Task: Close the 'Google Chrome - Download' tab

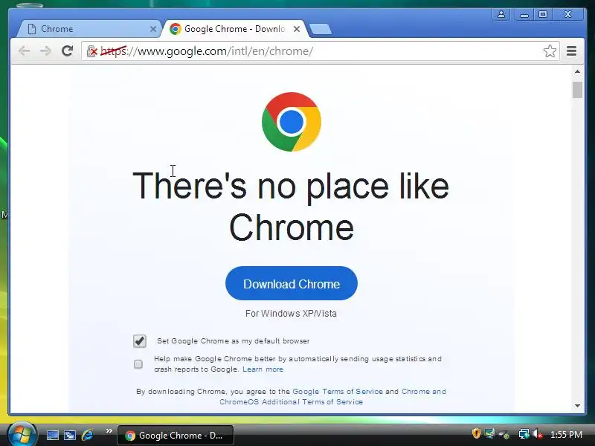Action: pos(297,29)
